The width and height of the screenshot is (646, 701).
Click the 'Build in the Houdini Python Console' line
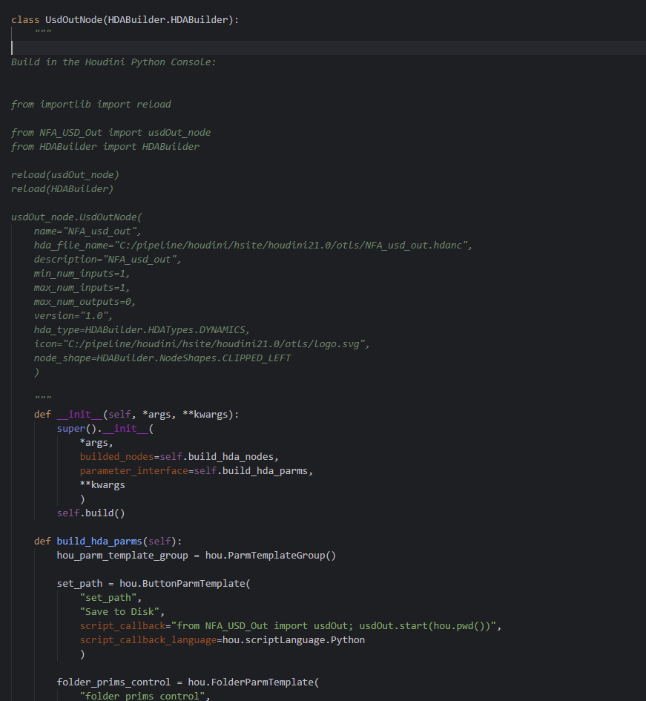(x=113, y=62)
